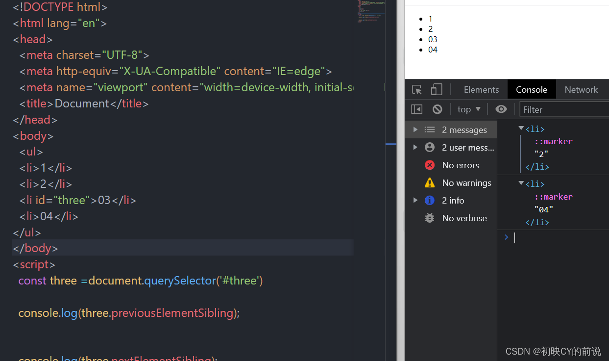609x361 pixels.
Task: Click the verbose bug icon
Action: [x=430, y=218]
